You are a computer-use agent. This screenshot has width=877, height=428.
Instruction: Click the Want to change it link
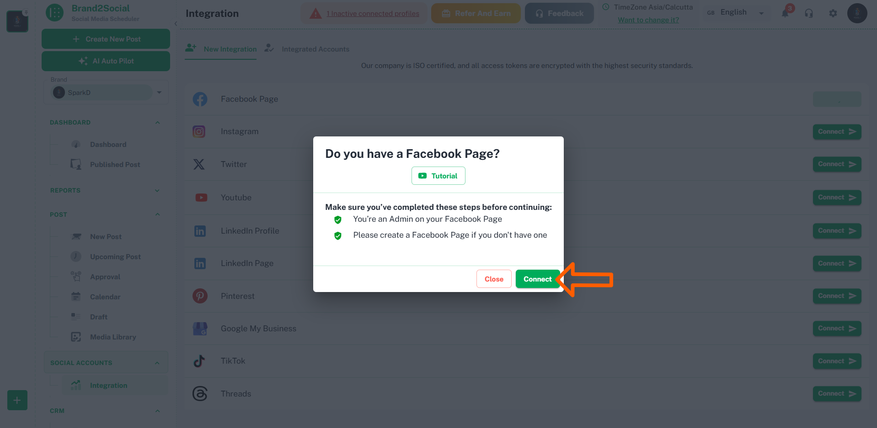648,20
